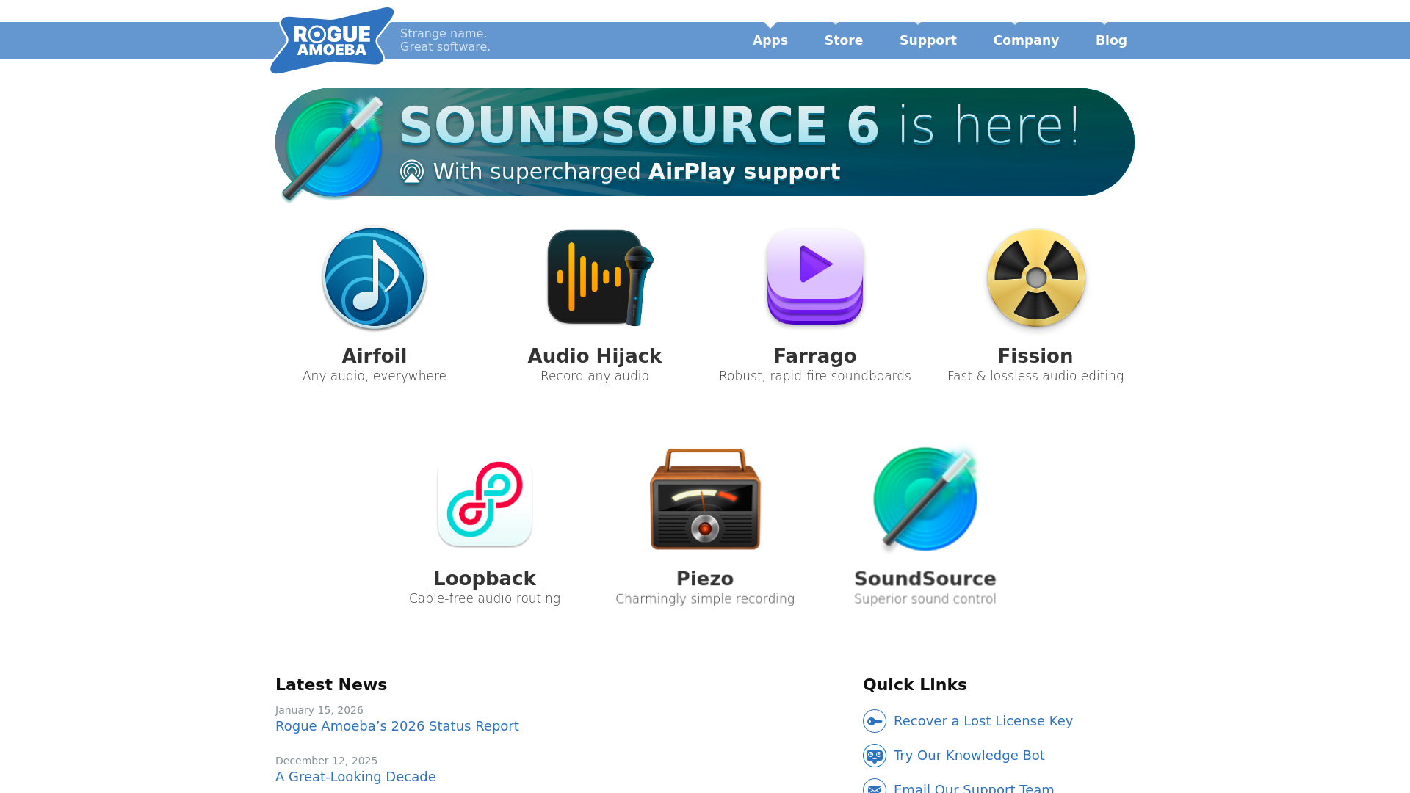Read the A Great-Looking Decade article
Viewport: 1410px width, 793px height.
click(355, 777)
